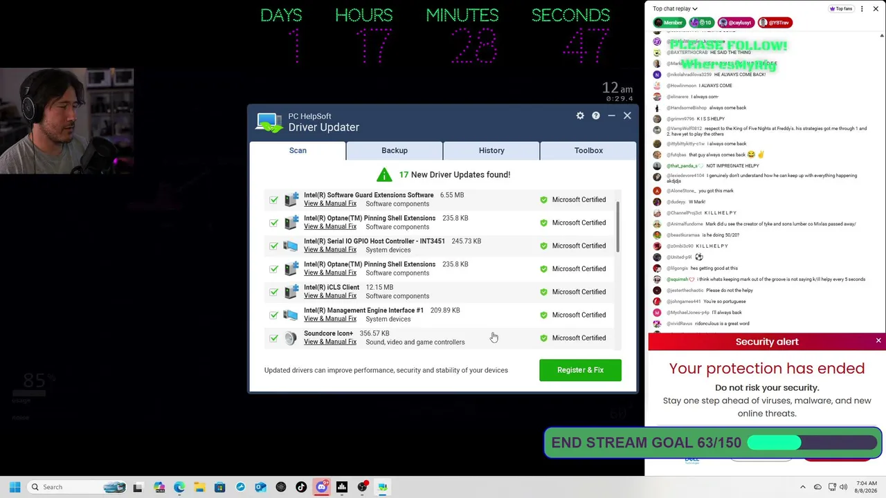Image resolution: width=886 pixels, height=498 pixels.
Task: Open the chat three-dot options menu
Action: pyautogui.click(x=862, y=9)
